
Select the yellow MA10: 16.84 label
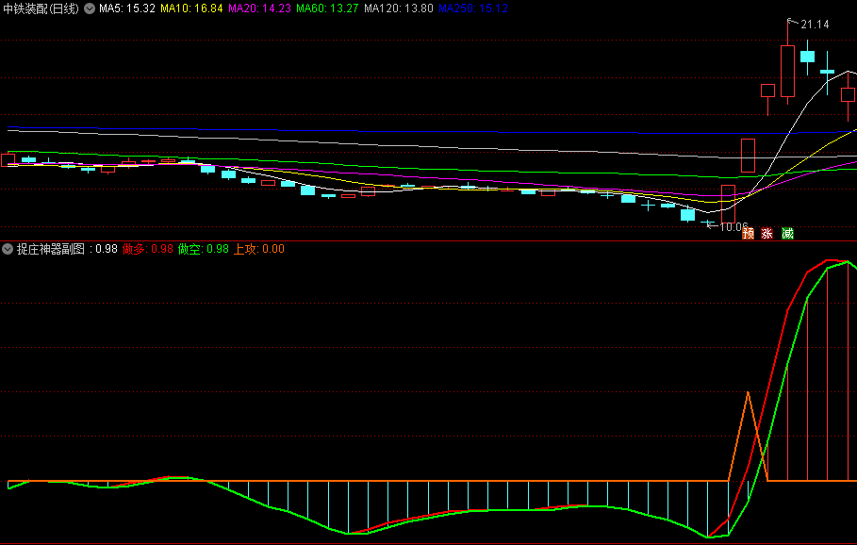[191, 8]
